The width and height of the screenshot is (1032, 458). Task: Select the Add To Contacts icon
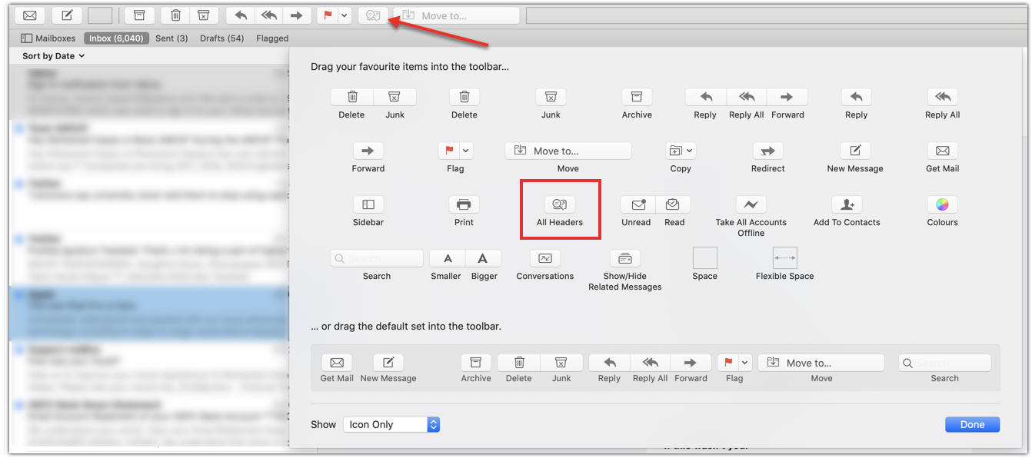click(x=847, y=204)
